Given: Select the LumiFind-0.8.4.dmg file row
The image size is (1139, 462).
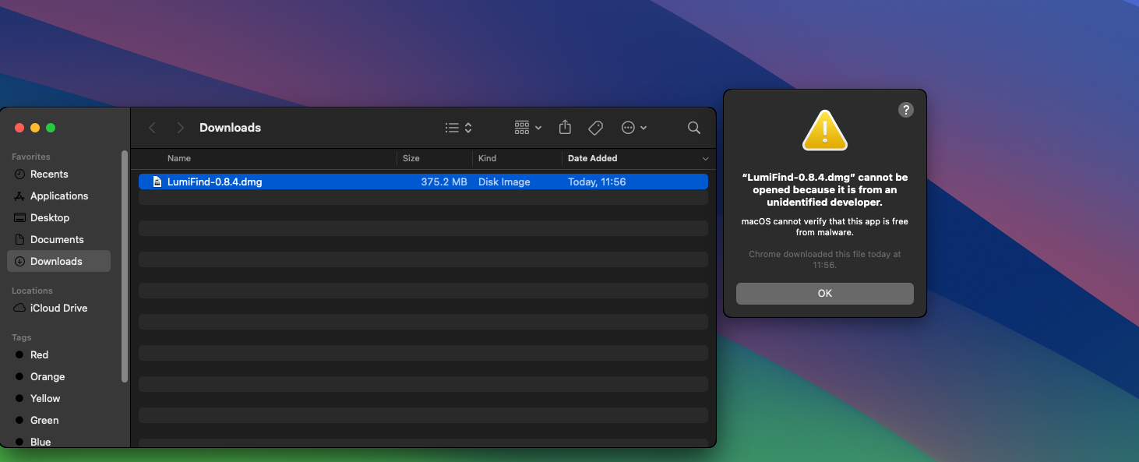Looking at the screenshot, I should (423, 182).
